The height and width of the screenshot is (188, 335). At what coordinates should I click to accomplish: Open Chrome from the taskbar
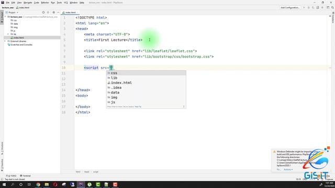(38, 184)
